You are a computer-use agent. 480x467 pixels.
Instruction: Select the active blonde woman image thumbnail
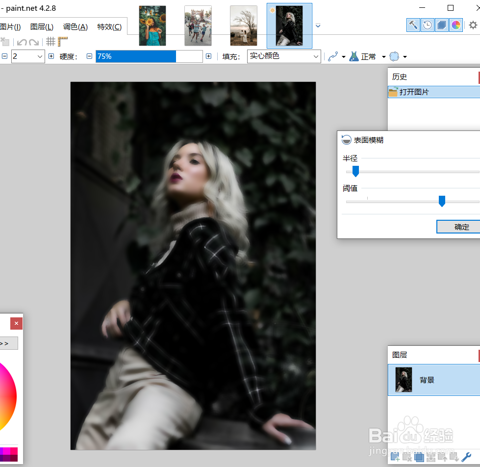click(289, 26)
